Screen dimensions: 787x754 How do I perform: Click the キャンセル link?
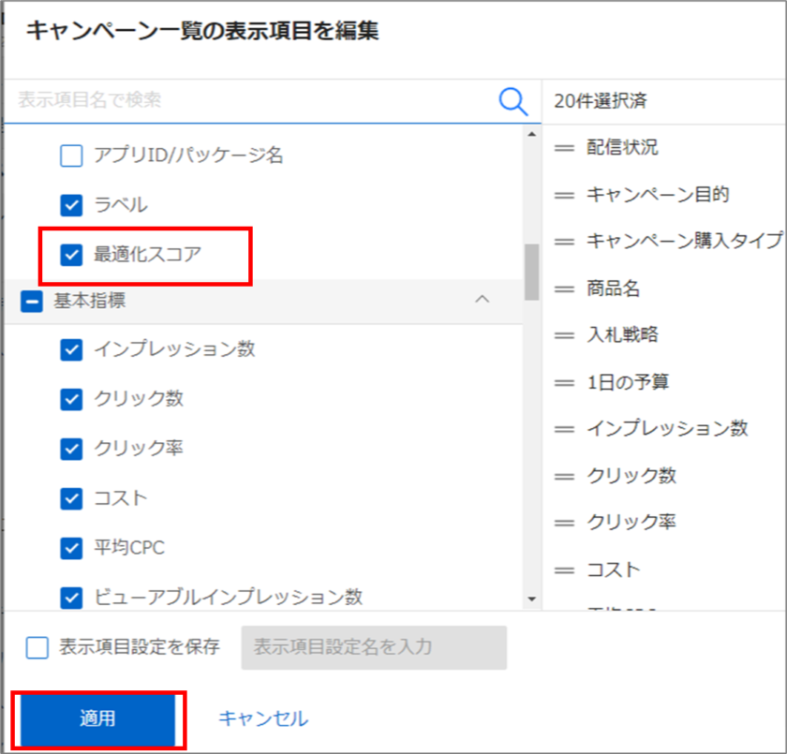coord(263,718)
